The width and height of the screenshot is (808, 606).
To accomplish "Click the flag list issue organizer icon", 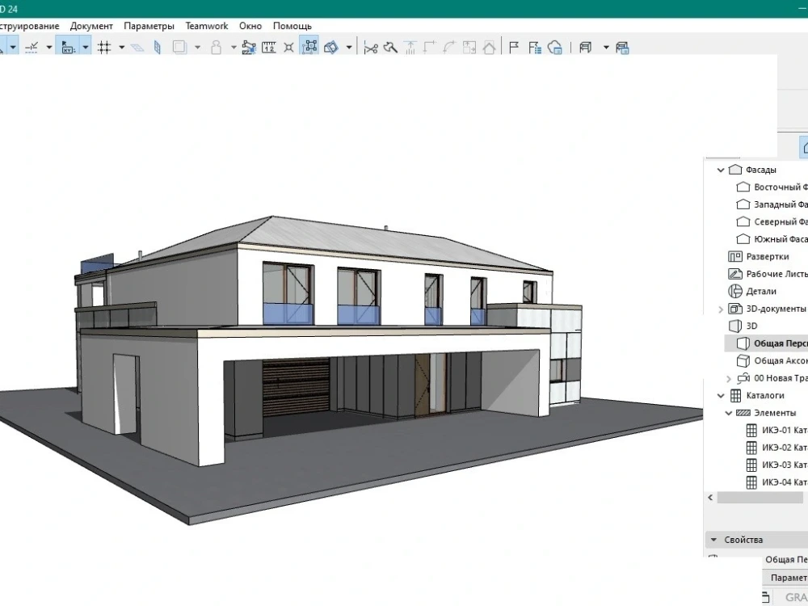I will (x=535, y=48).
